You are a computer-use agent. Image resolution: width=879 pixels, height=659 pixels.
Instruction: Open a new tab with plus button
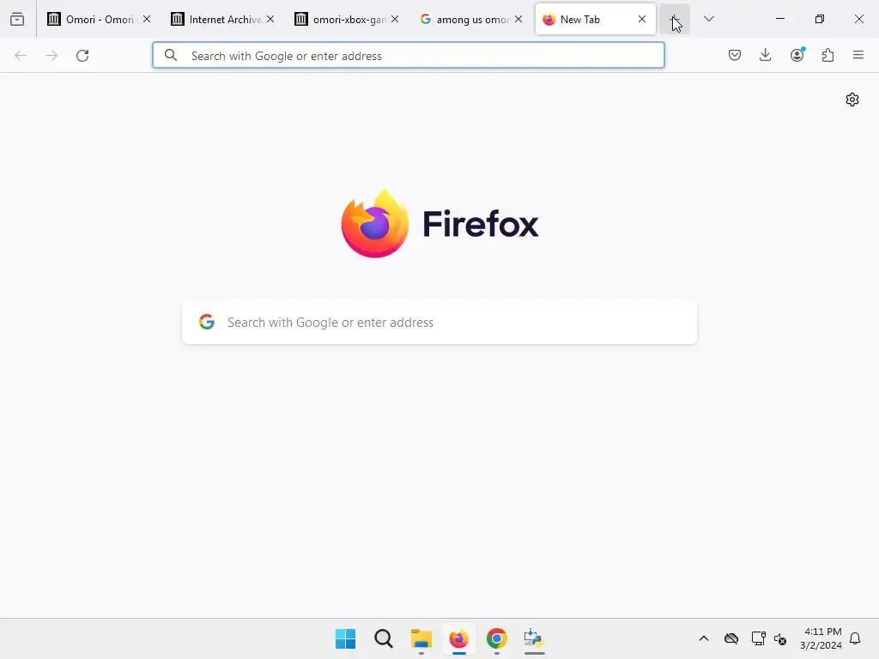(x=675, y=19)
